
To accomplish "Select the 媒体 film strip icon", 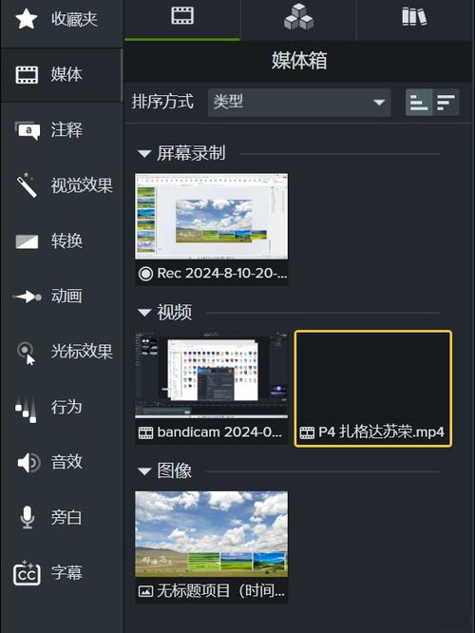I will (27, 75).
